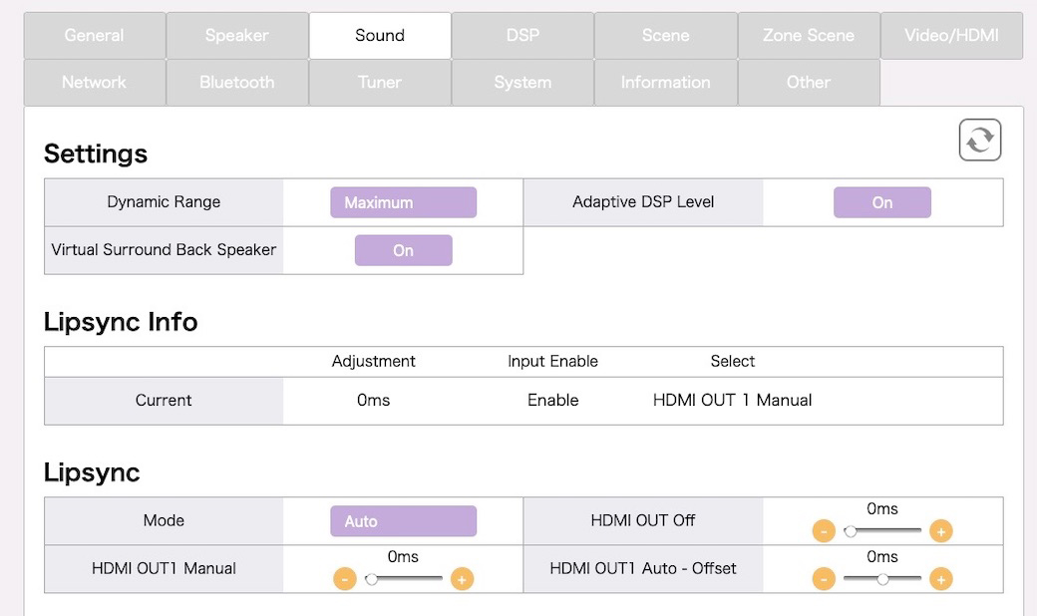Image resolution: width=1037 pixels, height=616 pixels.
Task: Click the "Select" column header
Action: point(732,361)
